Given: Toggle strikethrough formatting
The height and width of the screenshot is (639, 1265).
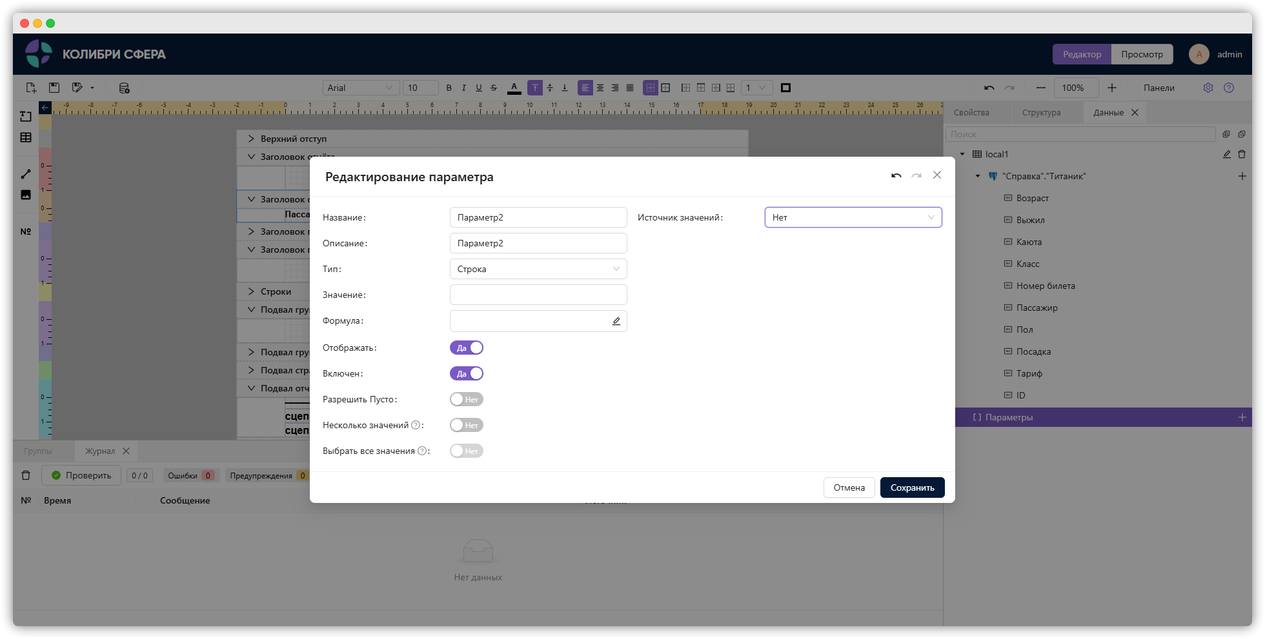Looking at the screenshot, I should 494,88.
